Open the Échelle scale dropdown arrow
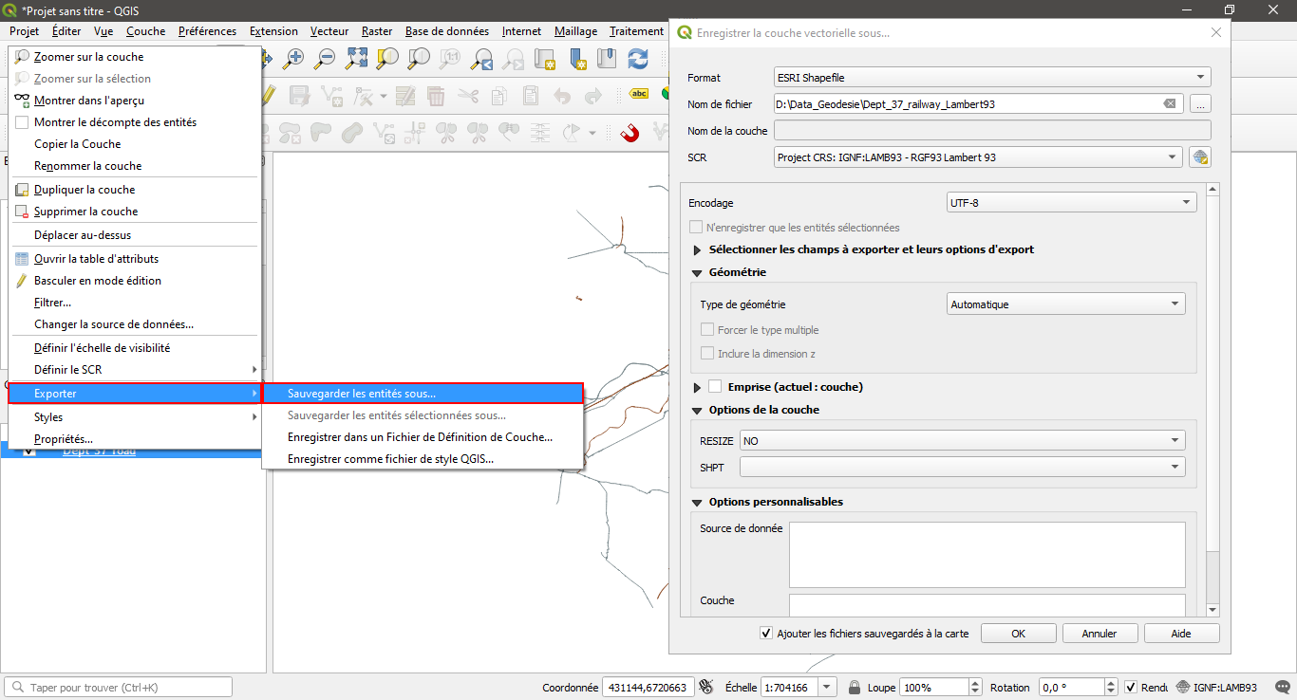The width and height of the screenshot is (1297, 700). point(827,688)
